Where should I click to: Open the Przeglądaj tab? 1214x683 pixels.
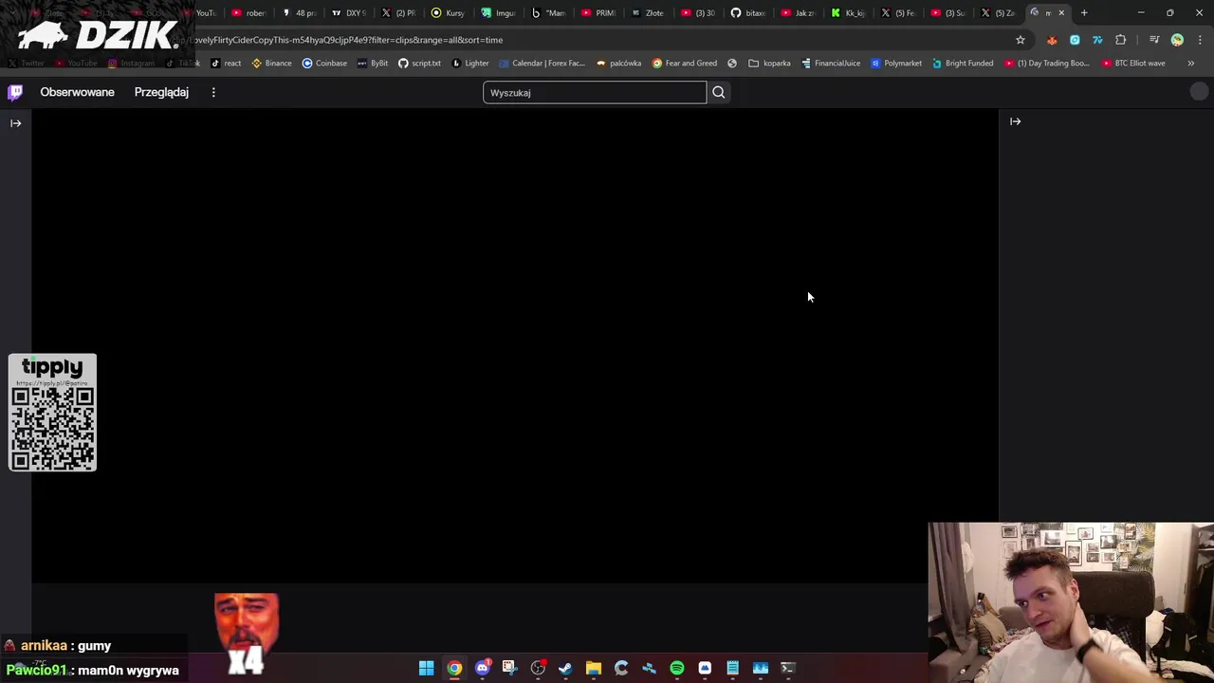161,92
